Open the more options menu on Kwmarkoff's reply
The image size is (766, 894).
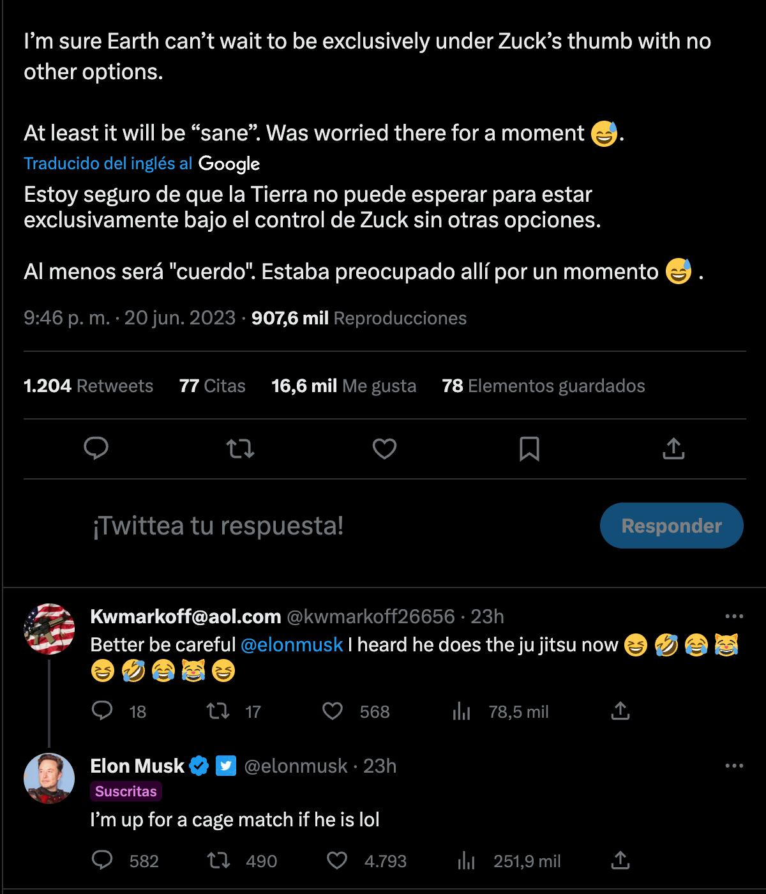[x=734, y=617]
